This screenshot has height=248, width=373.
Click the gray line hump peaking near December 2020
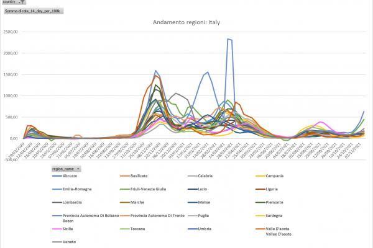176,93
